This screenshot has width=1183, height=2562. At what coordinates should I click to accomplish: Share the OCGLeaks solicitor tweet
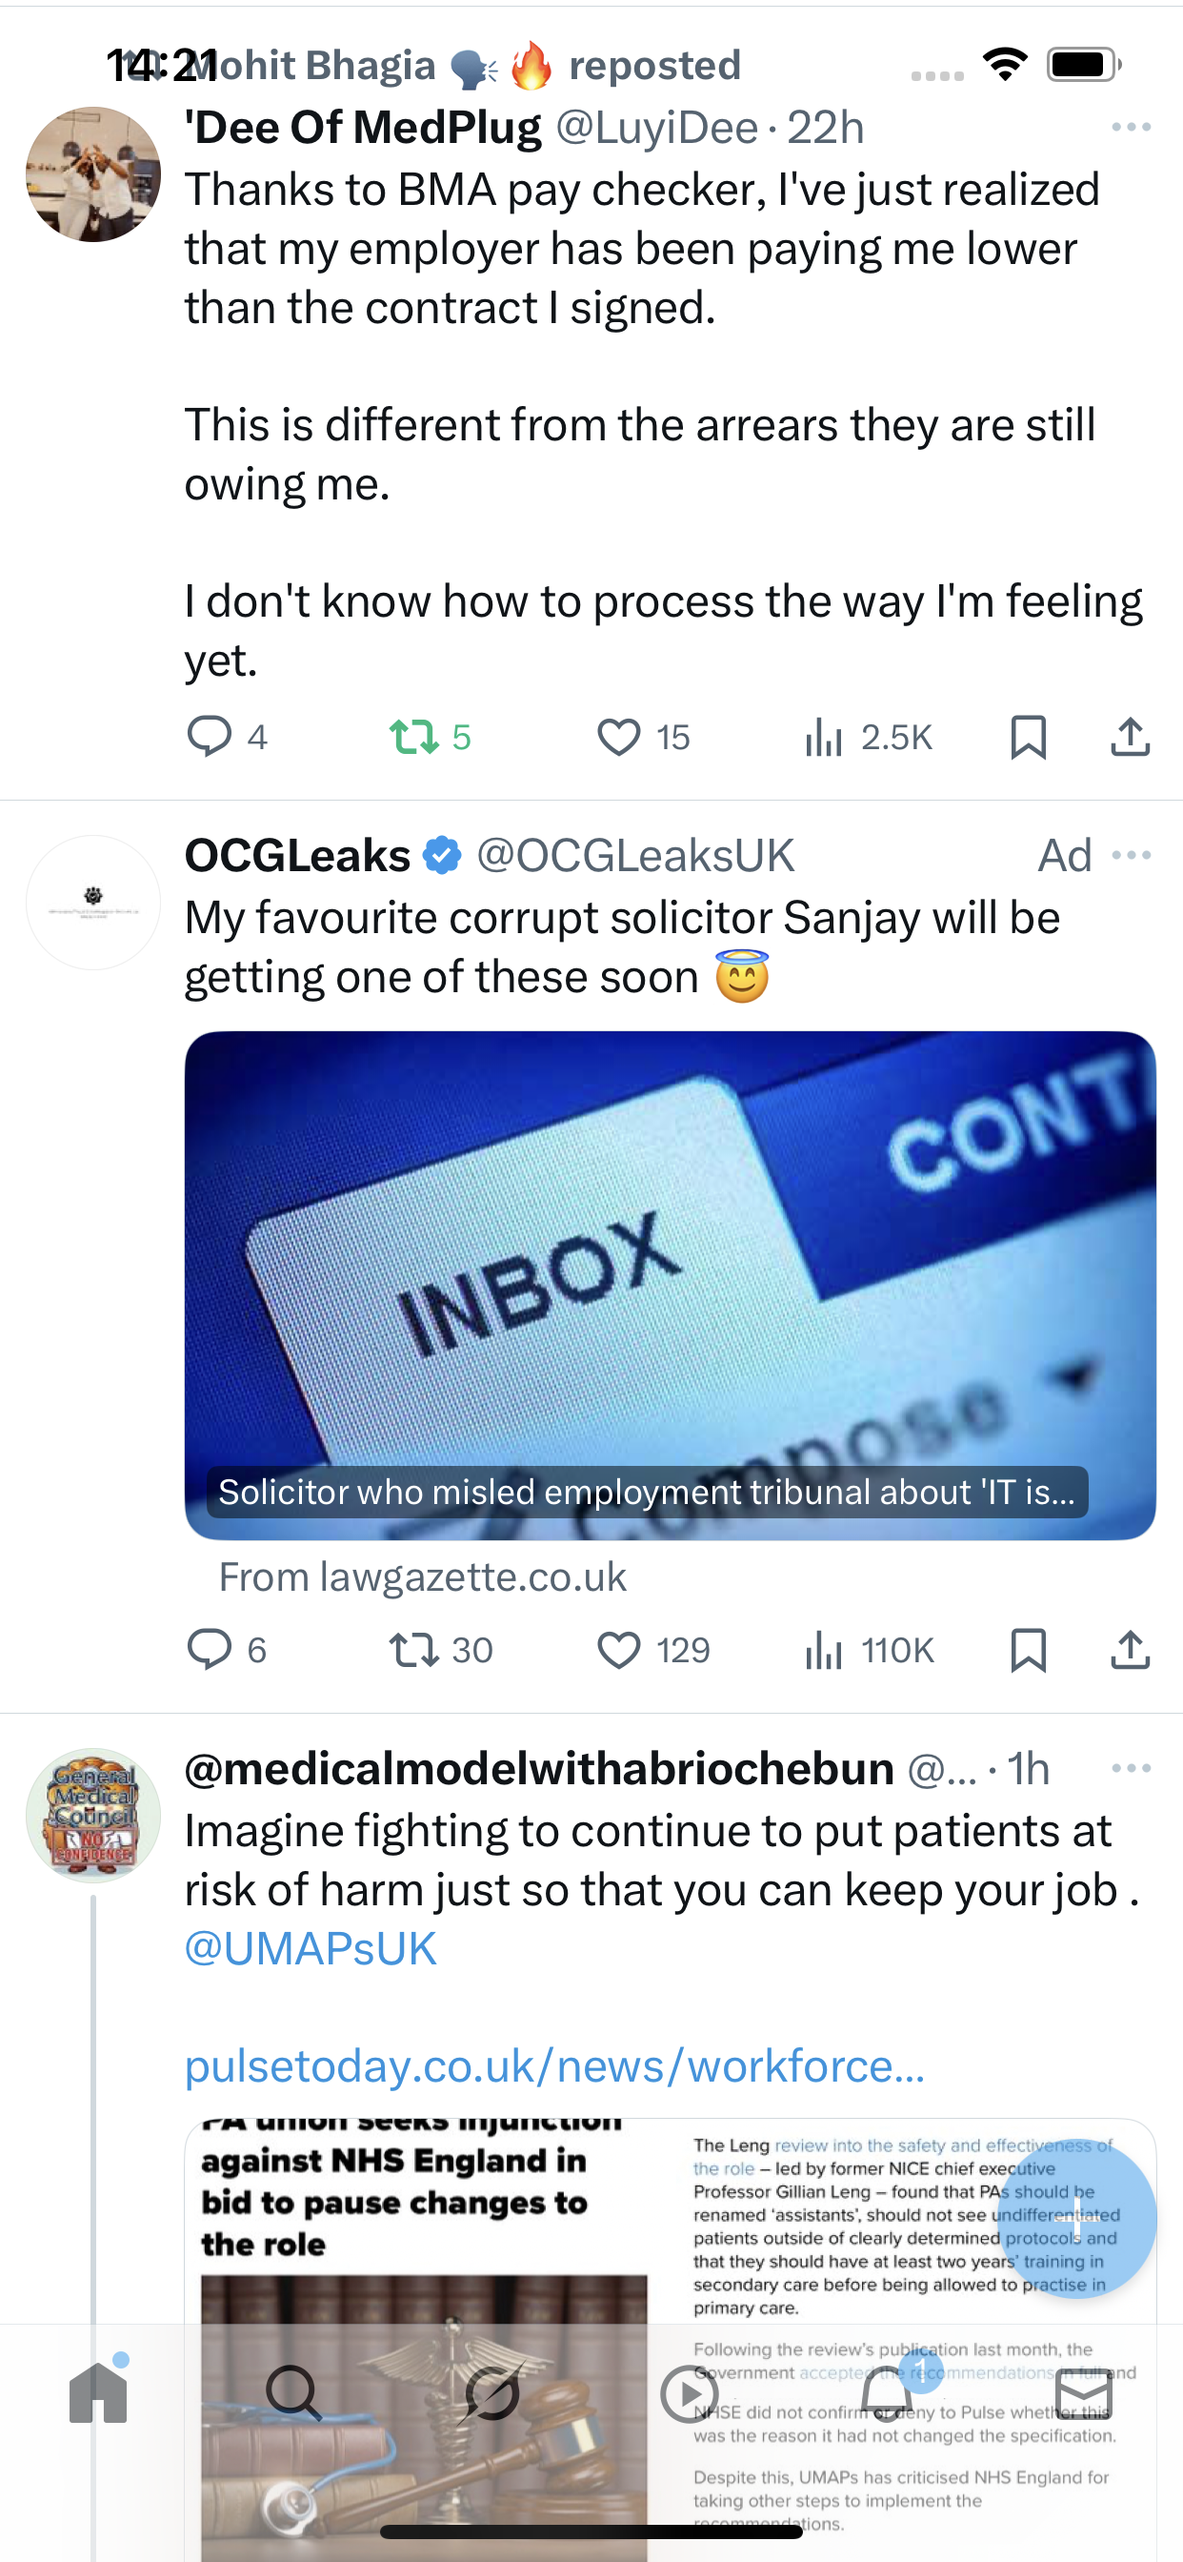[1131, 1650]
